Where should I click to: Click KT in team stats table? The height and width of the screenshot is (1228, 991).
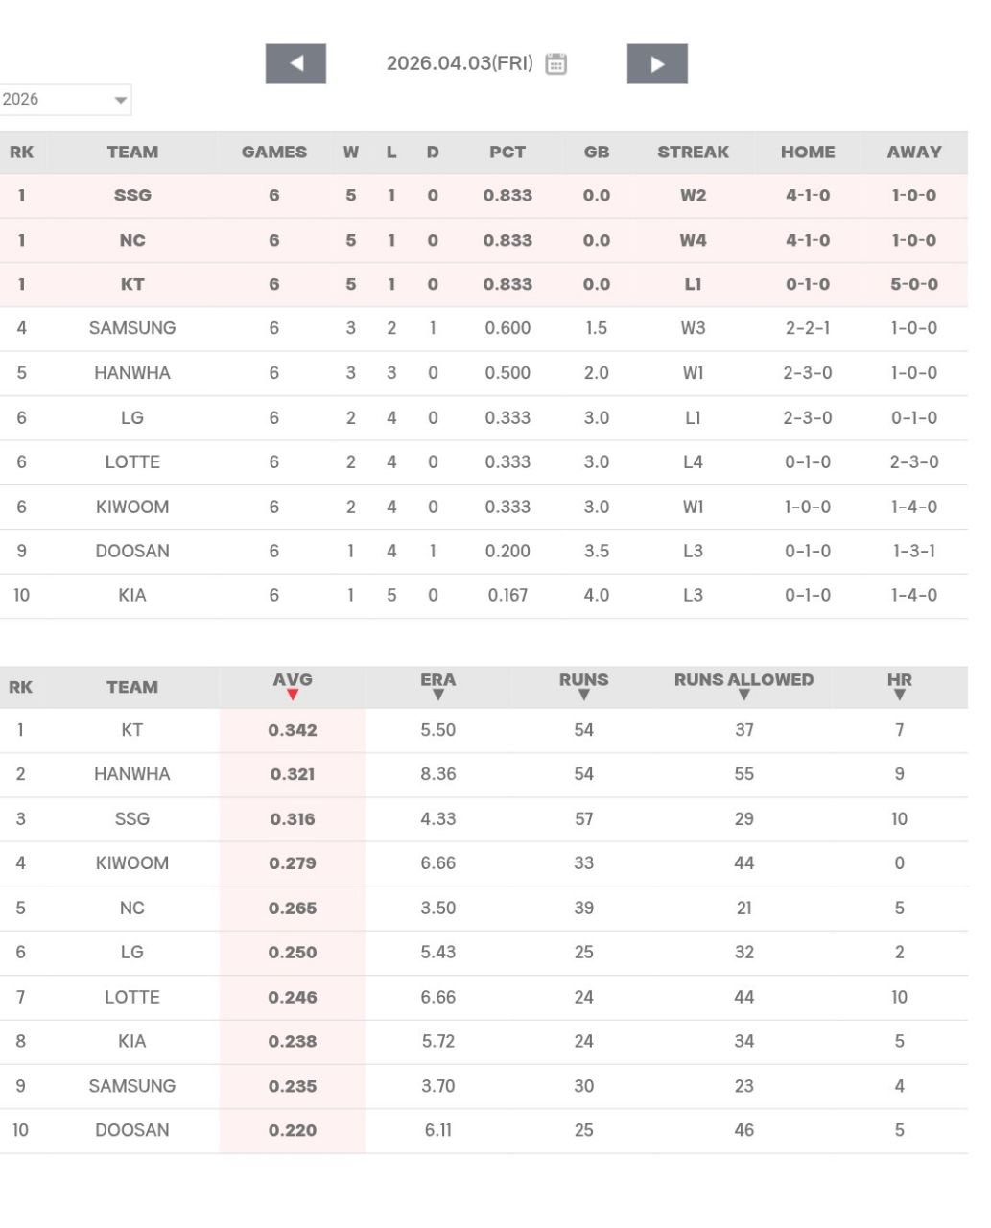tap(132, 730)
